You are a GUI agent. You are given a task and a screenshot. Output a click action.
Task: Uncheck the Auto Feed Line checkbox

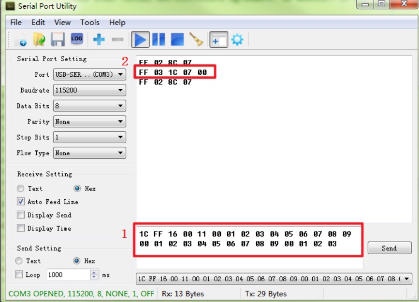click(21, 202)
